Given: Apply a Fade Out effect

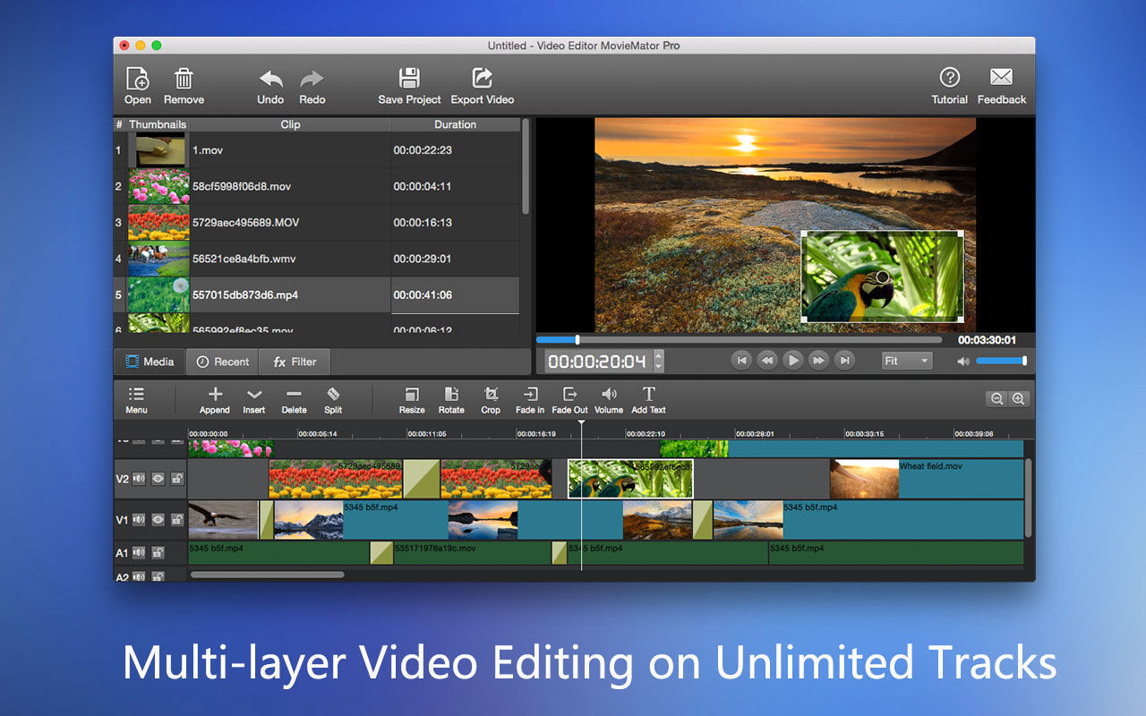Looking at the screenshot, I should click(x=569, y=400).
